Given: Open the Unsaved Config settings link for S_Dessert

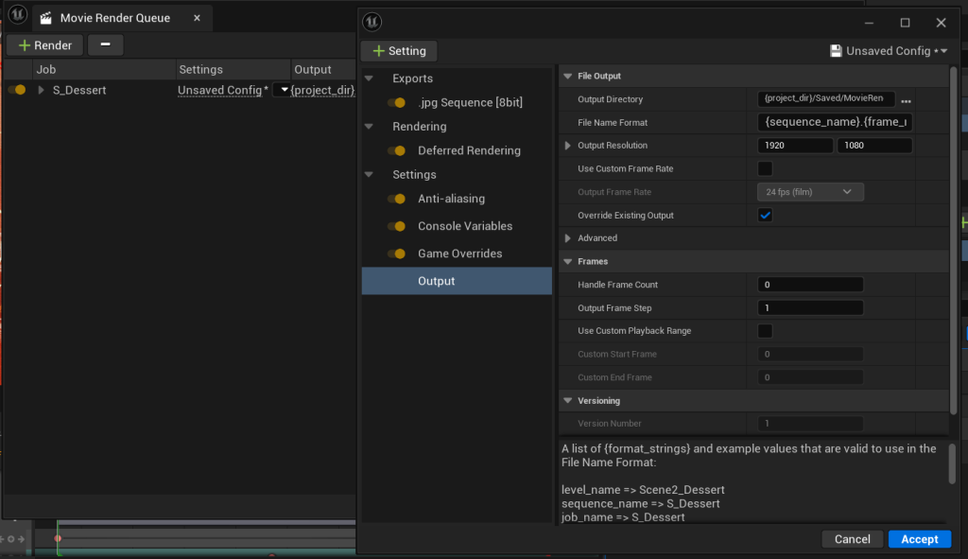Looking at the screenshot, I should (x=219, y=90).
